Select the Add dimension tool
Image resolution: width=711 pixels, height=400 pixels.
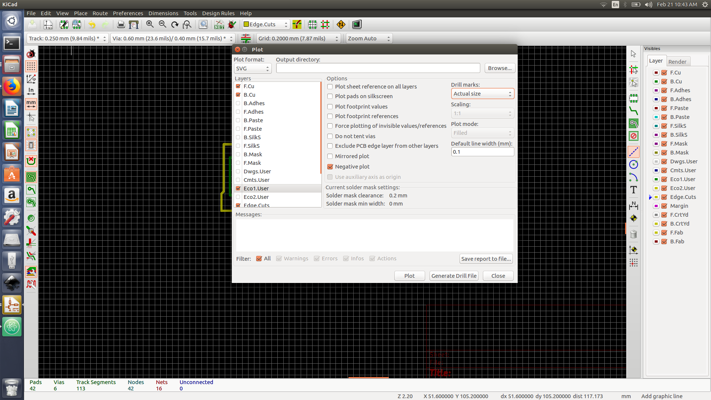pyautogui.click(x=634, y=206)
